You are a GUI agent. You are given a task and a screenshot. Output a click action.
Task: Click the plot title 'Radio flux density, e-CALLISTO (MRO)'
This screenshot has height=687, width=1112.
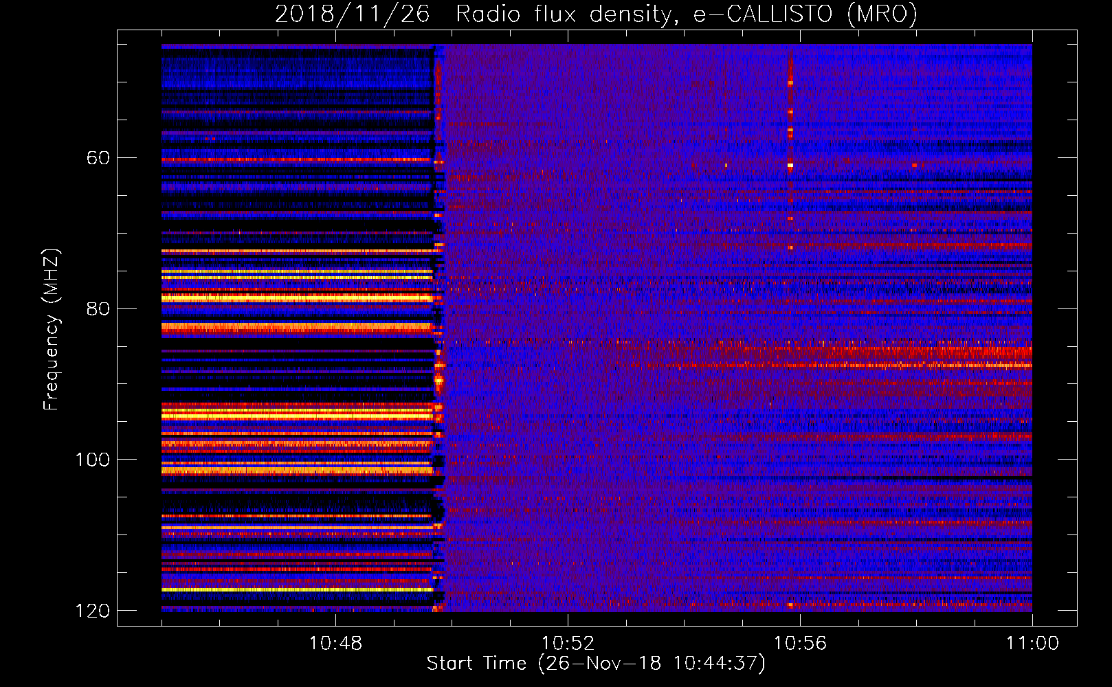(x=686, y=14)
